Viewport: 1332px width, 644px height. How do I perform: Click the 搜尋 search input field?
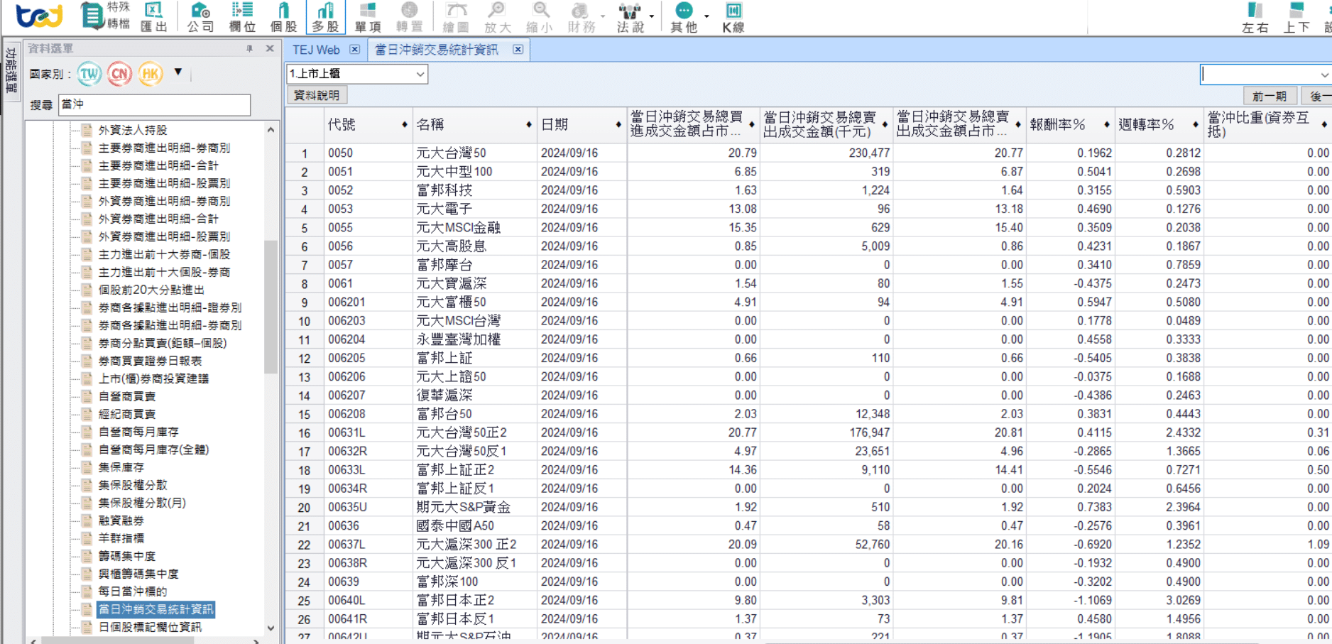(x=154, y=104)
